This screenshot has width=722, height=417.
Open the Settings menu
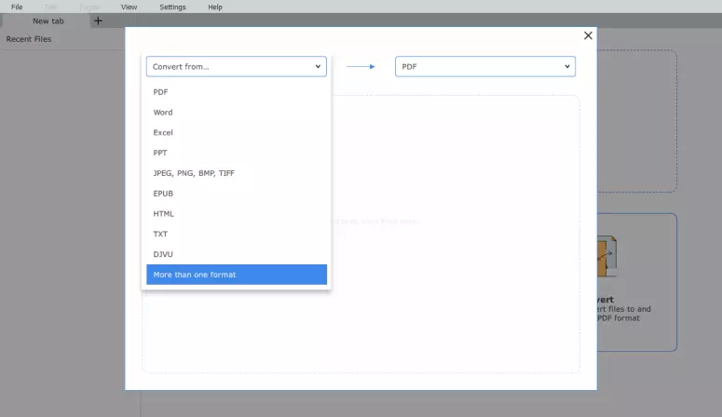pyautogui.click(x=172, y=7)
